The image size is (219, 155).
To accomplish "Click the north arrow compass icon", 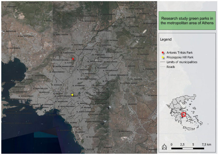I will pos(164,147).
